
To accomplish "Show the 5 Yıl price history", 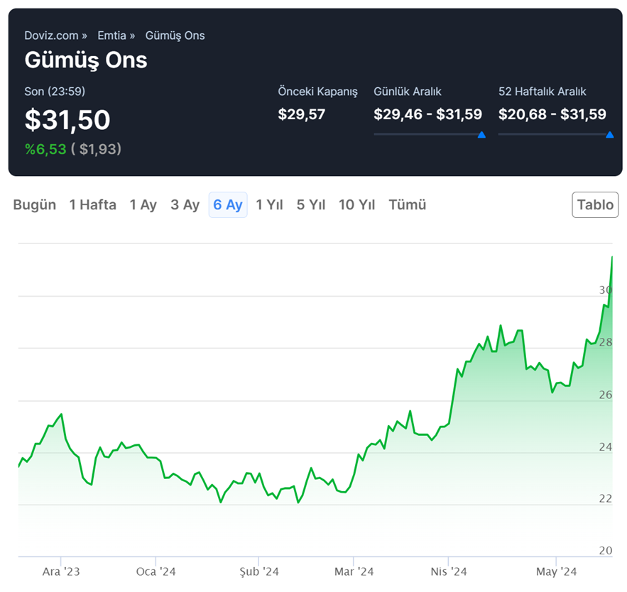I will pos(311,205).
